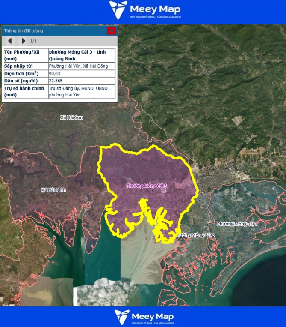The image size is (286, 327).
Task: Click the 'phường Móng Cái 3 - tỉnh Quảng Ninh' cell
Action: (82, 55)
